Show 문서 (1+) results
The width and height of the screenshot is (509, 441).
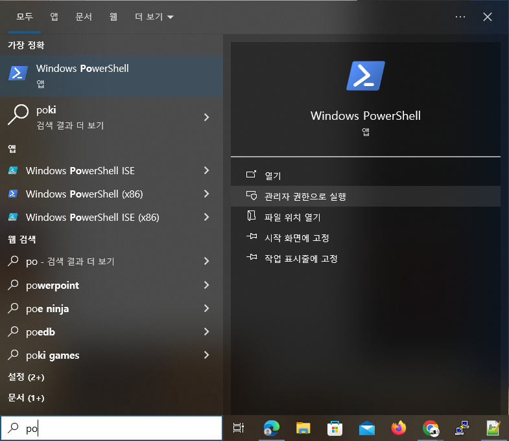(x=26, y=398)
